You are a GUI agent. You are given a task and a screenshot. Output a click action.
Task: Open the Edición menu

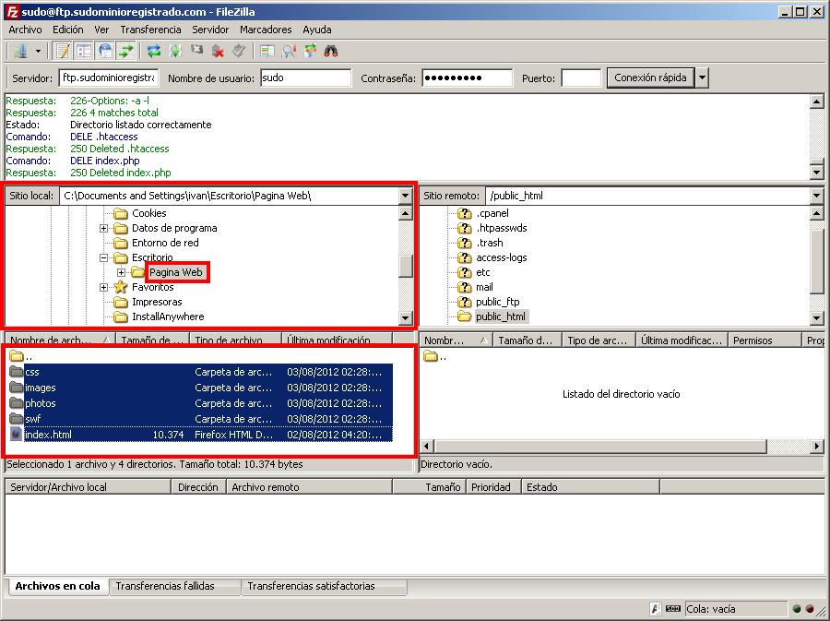67,30
